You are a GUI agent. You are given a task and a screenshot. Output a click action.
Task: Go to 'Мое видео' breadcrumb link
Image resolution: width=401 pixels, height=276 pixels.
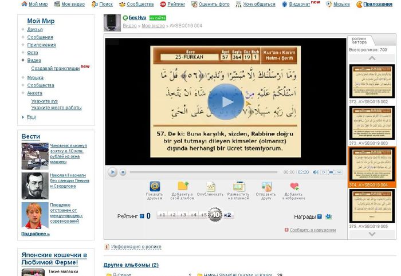click(153, 26)
